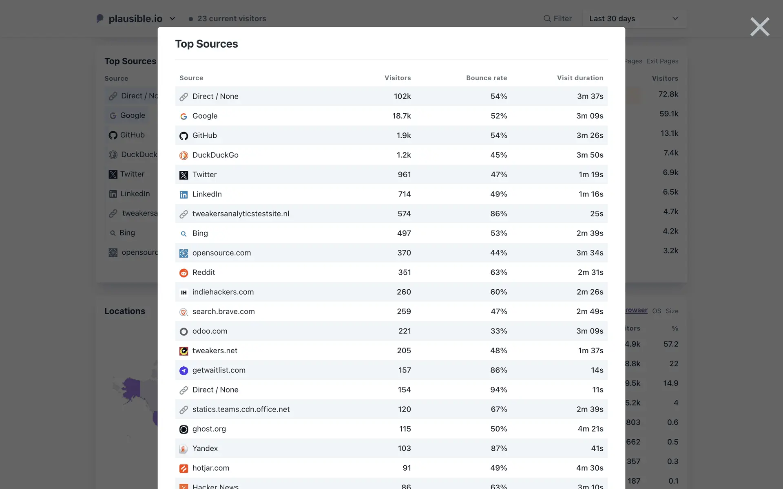Click the Reddit source icon

click(x=184, y=273)
